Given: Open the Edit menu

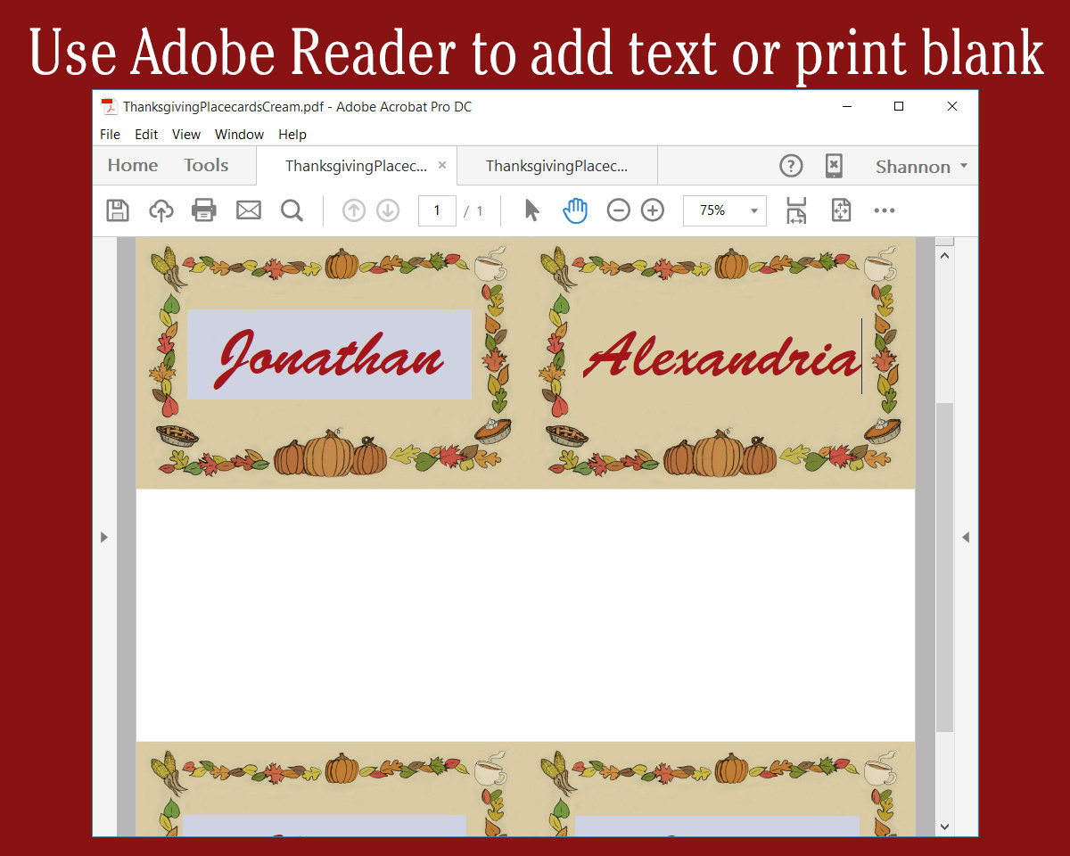Looking at the screenshot, I should pos(146,135).
